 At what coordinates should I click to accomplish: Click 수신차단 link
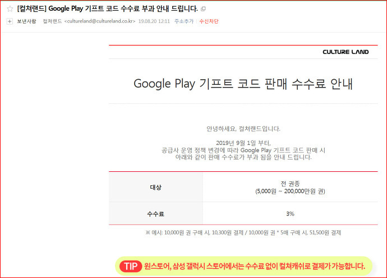pyautogui.click(x=209, y=21)
